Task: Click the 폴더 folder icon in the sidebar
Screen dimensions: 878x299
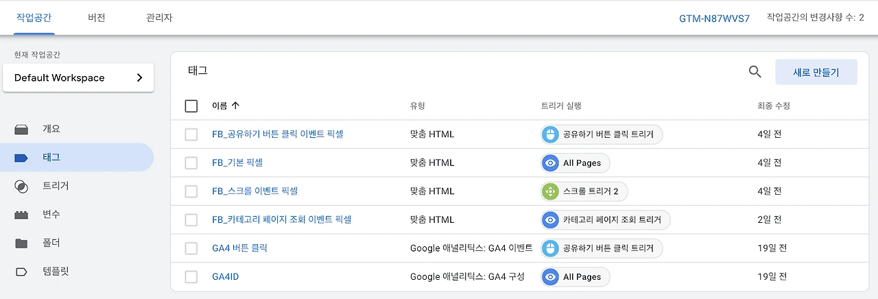Action: 21,243
